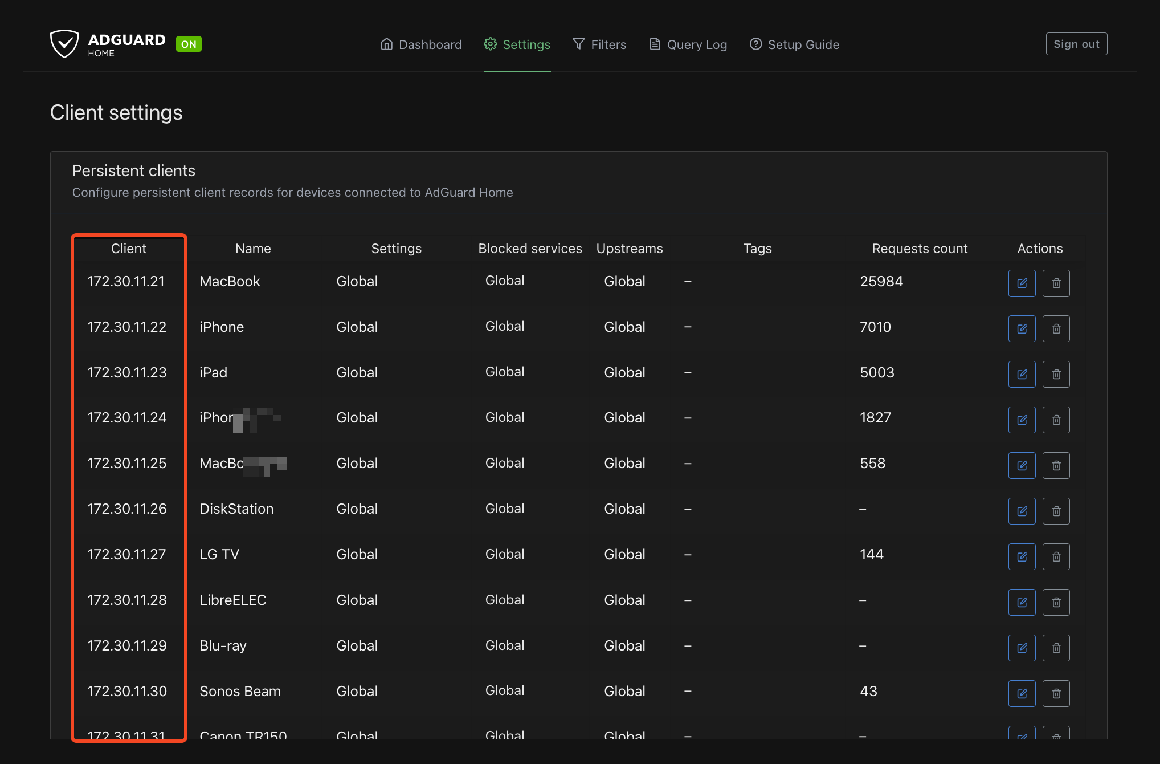Sort table by Name column header

(x=253, y=249)
